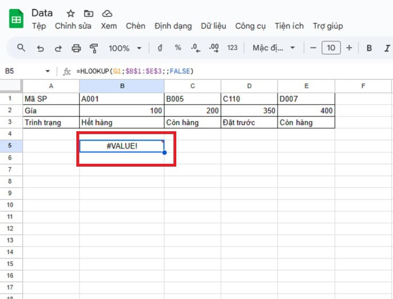Toggle bold formatting

[369, 48]
